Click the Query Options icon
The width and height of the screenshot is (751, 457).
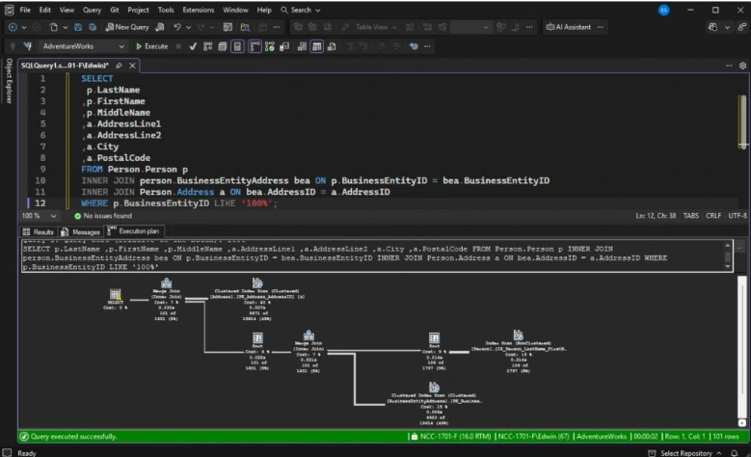point(223,46)
